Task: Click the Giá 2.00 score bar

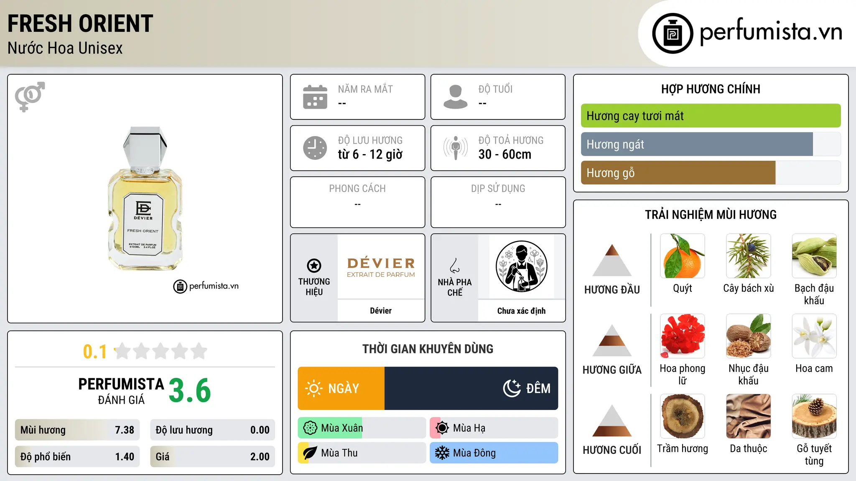Action: [212, 457]
